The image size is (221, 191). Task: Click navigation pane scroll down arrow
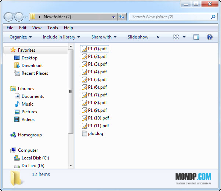click(71, 166)
